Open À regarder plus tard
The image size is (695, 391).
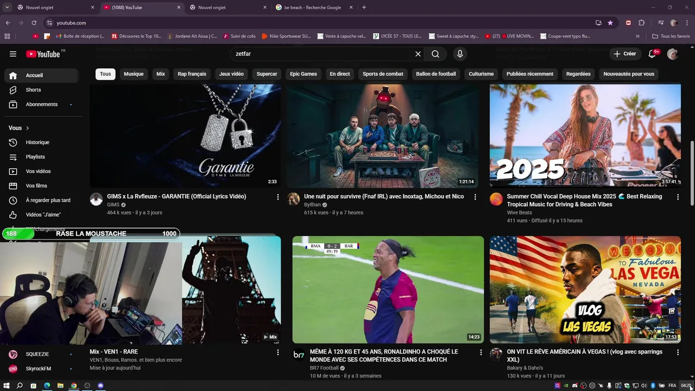pyautogui.click(x=41, y=200)
